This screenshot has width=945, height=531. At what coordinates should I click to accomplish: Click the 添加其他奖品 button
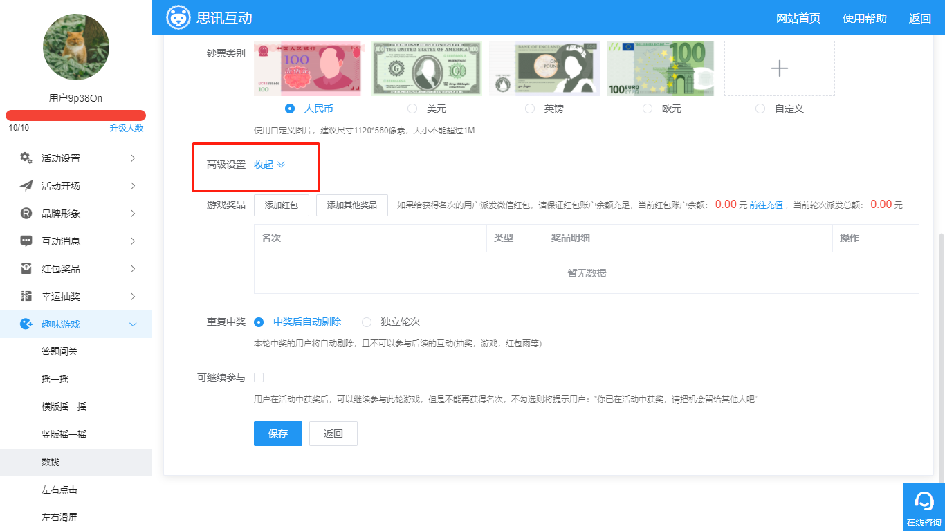352,205
